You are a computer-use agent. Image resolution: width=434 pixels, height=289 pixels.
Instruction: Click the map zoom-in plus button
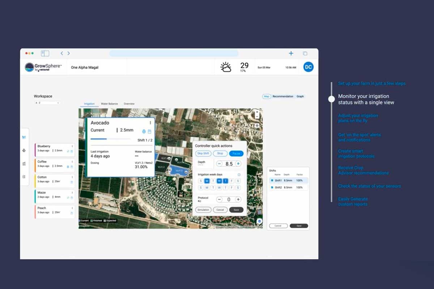(257, 112)
